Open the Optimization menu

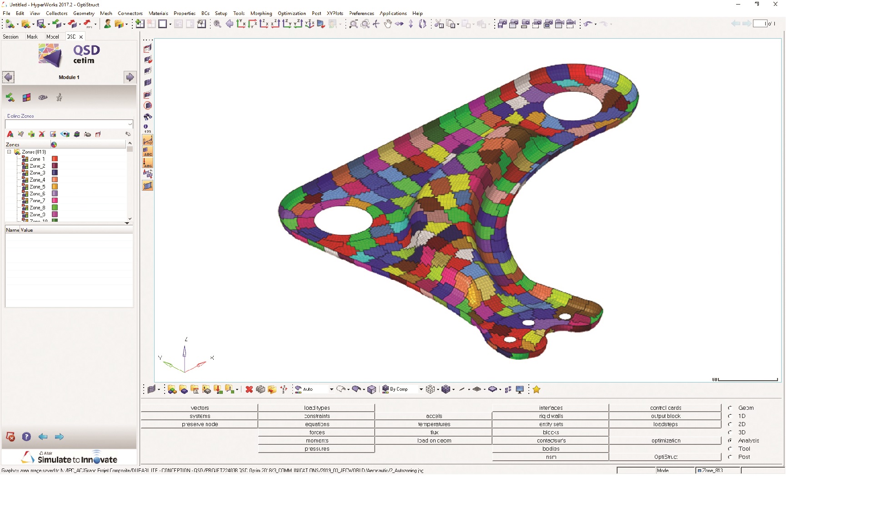coord(292,13)
